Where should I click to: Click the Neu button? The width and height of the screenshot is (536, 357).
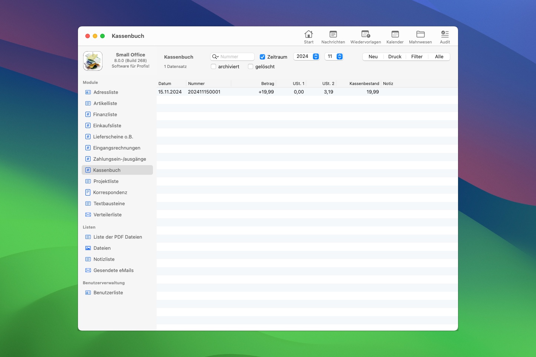coord(373,57)
